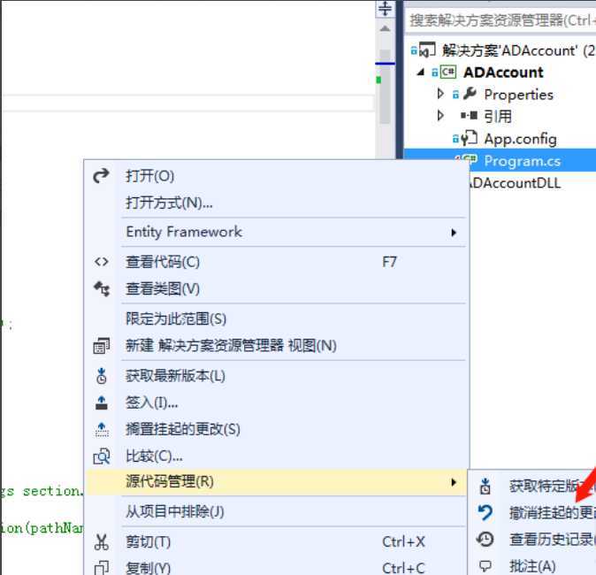Viewport: 596px width, 575px height.
Task: Choose 批注(A) in the submenu
Action: [x=533, y=565]
